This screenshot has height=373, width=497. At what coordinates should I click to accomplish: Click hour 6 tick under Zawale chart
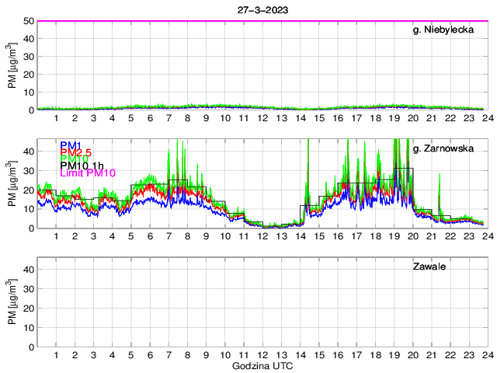click(x=150, y=354)
